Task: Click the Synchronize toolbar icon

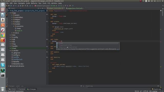Action: (x=11, y=6)
